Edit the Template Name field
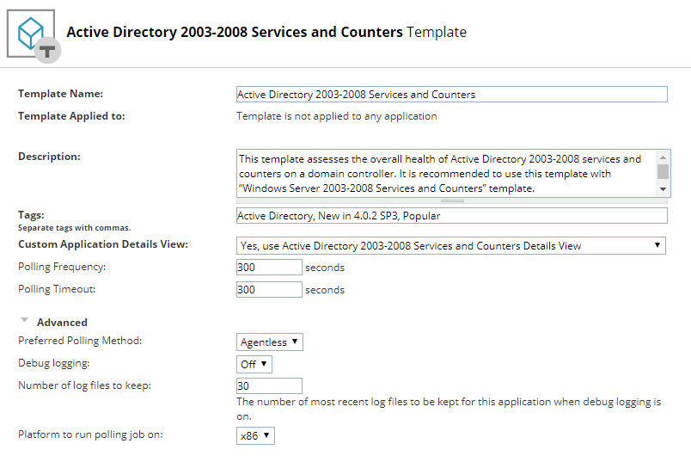Screen dimensions: 691x456 point(452,95)
